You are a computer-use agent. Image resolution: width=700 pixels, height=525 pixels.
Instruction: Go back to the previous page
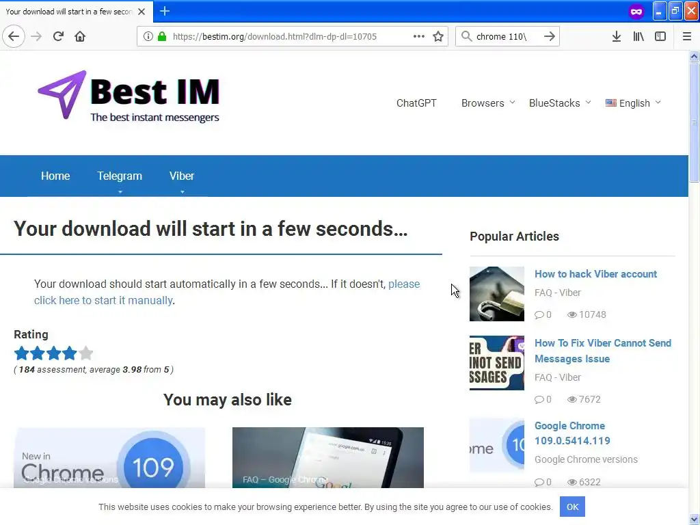14,36
